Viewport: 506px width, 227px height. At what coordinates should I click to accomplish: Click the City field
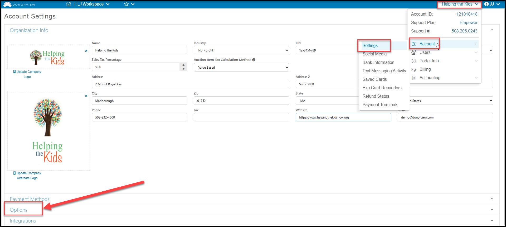click(x=139, y=101)
